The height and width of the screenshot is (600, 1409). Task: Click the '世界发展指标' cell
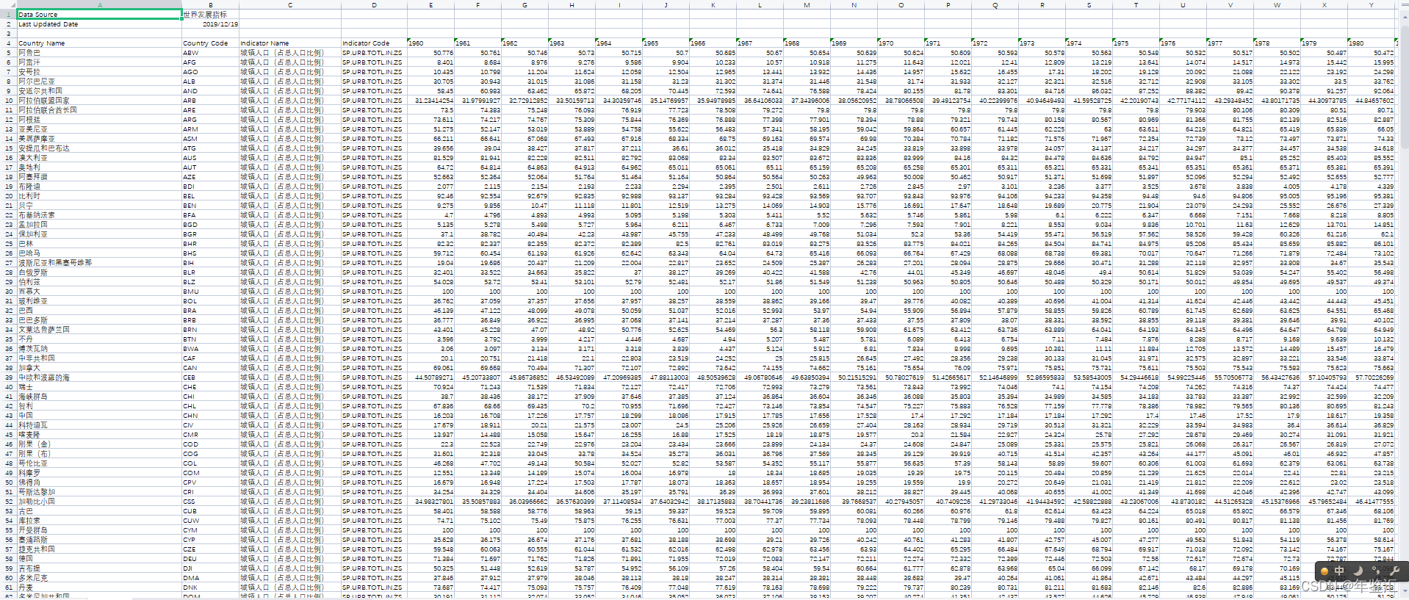tap(210, 14)
